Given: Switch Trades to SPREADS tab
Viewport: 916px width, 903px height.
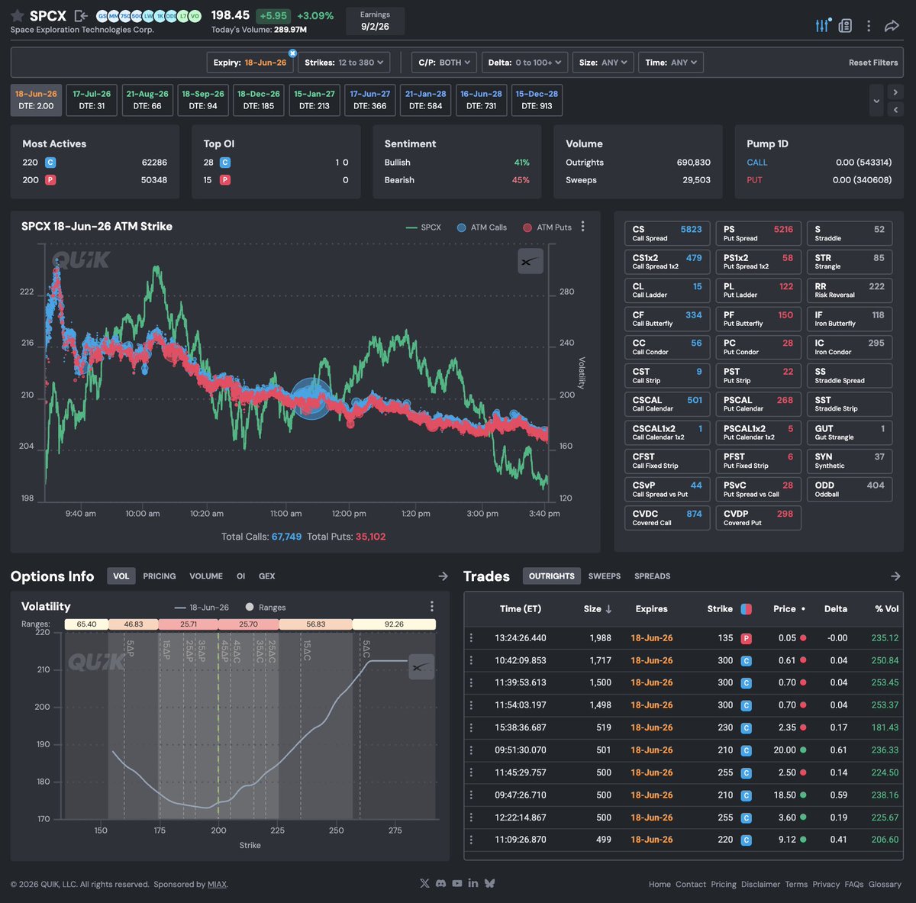Looking at the screenshot, I should coord(653,576).
